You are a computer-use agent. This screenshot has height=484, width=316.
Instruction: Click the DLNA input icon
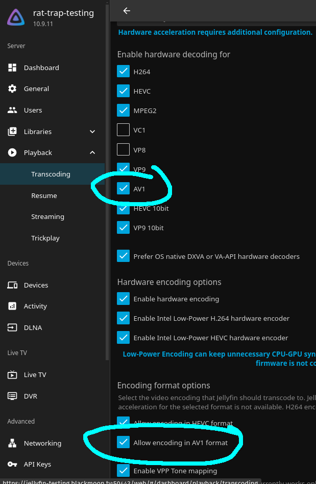[13, 327]
